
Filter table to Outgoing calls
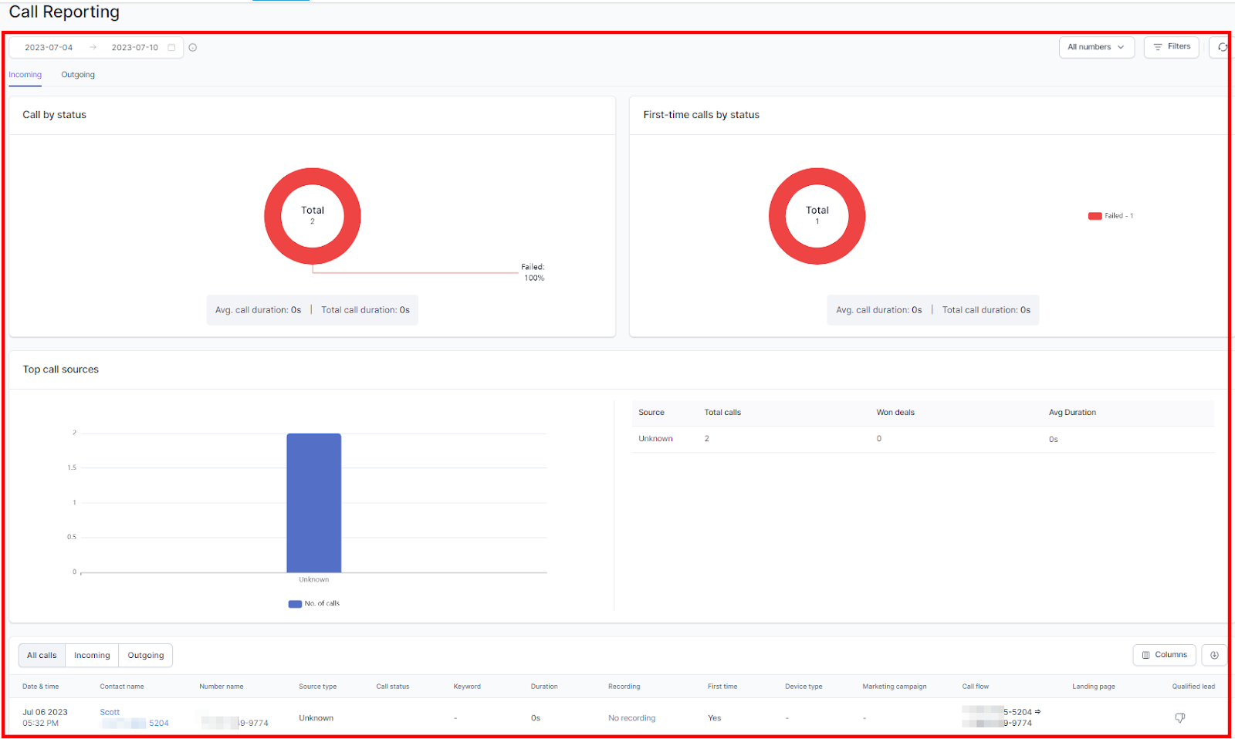click(x=146, y=656)
